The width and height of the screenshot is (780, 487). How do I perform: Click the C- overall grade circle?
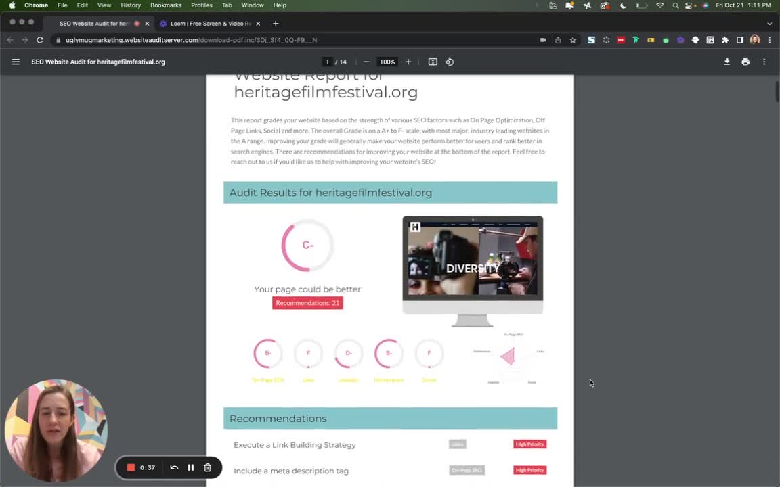307,245
